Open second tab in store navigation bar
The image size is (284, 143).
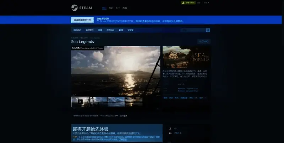pos(89,30)
